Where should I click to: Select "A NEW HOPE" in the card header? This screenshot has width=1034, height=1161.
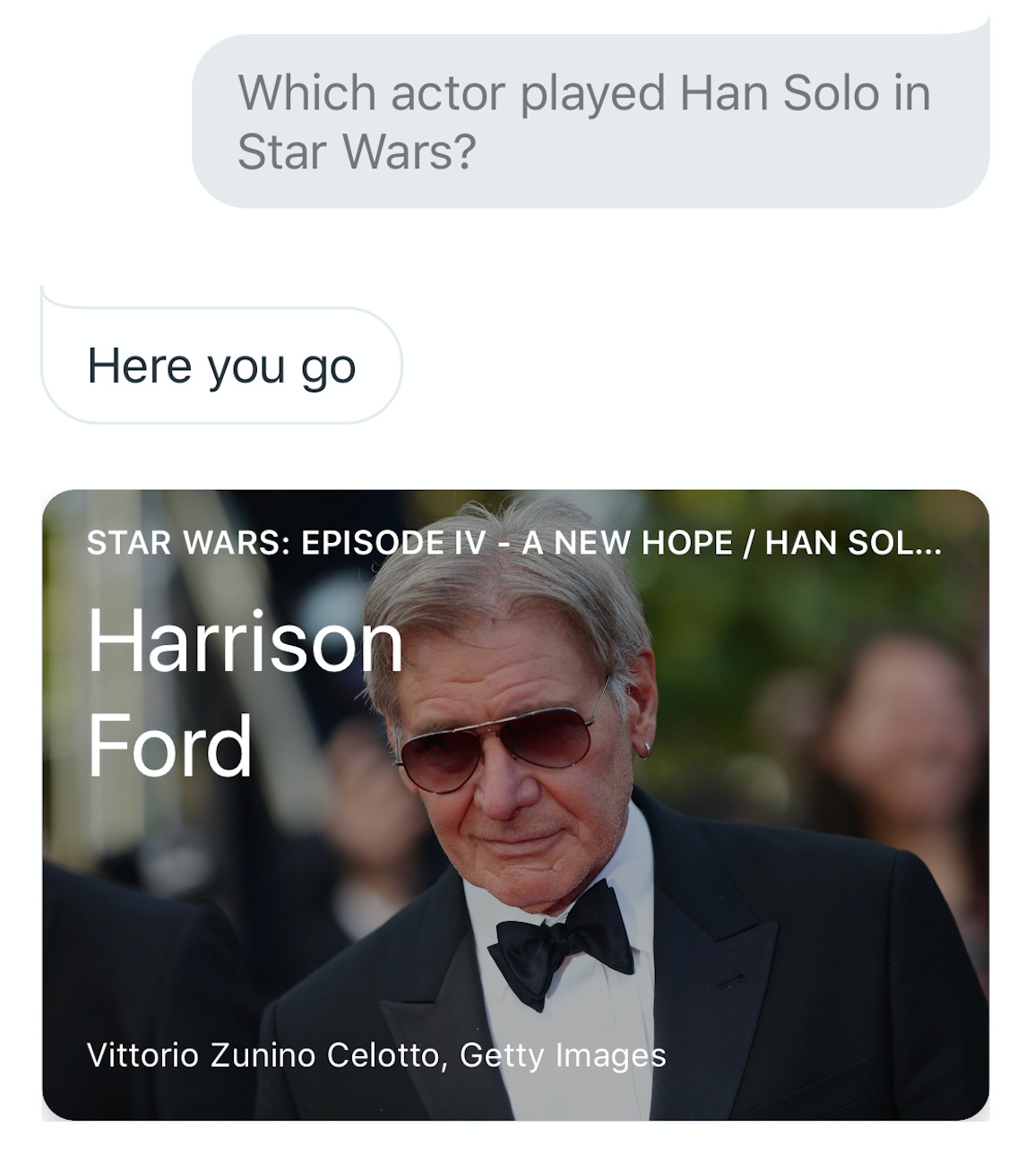[x=626, y=543]
